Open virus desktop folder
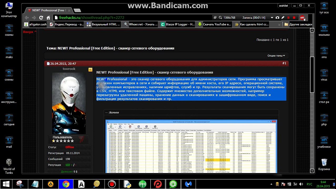This screenshot has height=189, width=336. (324, 75)
